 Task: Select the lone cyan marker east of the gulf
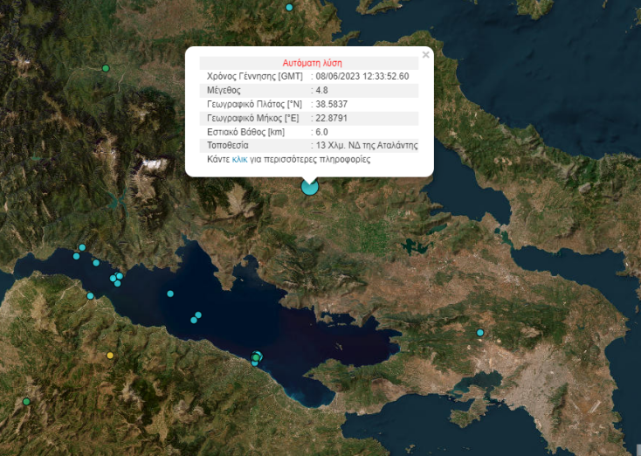pyautogui.click(x=480, y=333)
